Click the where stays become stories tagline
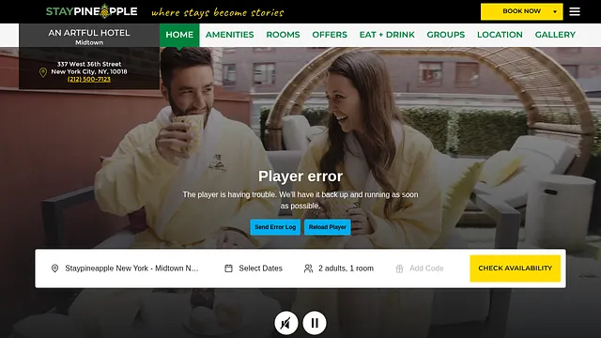 coord(218,12)
